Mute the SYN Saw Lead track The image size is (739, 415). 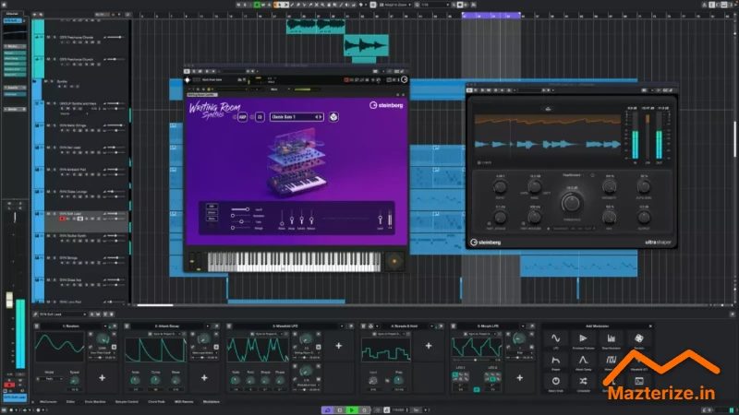click(x=48, y=148)
